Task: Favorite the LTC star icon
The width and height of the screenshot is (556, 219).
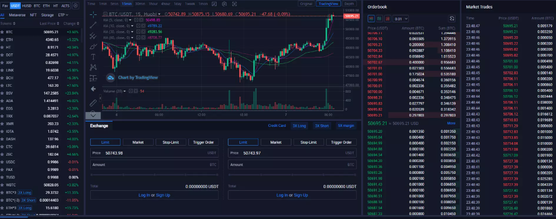Action: [2, 85]
